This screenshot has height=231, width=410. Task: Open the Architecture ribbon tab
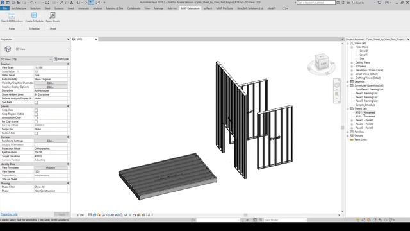[19, 8]
